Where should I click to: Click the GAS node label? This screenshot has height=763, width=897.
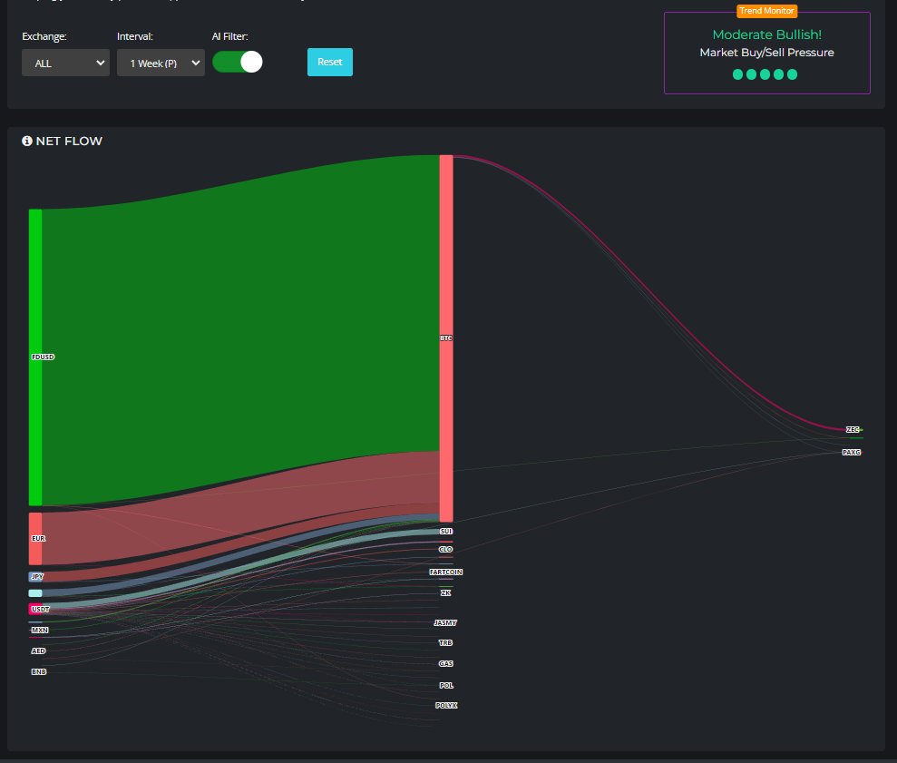click(x=446, y=664)
